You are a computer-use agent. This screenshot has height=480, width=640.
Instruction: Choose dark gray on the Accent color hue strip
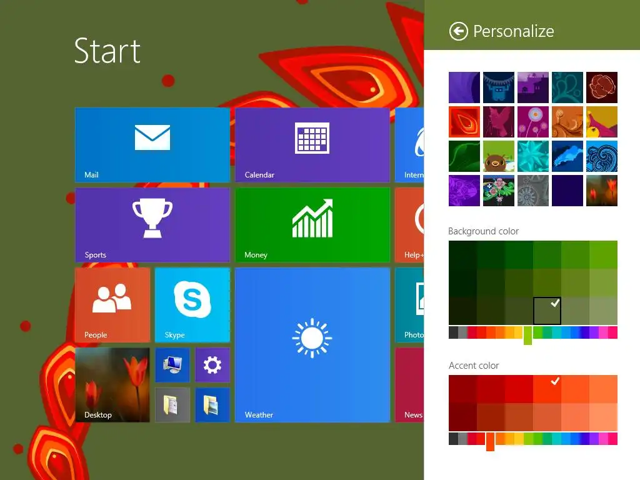coord(453,439)
